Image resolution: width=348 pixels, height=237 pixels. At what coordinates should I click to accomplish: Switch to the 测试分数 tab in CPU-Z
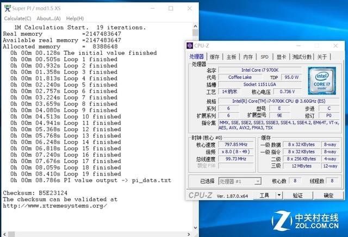click(302, 57)
